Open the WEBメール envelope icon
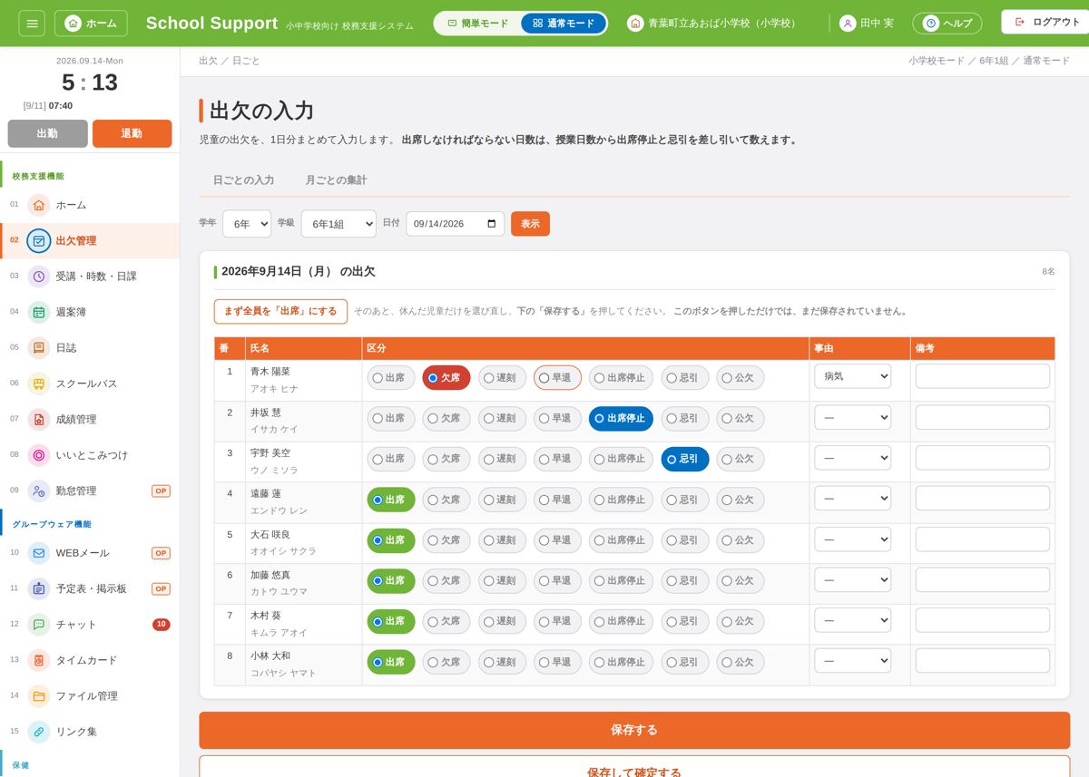 pos(38,553)
